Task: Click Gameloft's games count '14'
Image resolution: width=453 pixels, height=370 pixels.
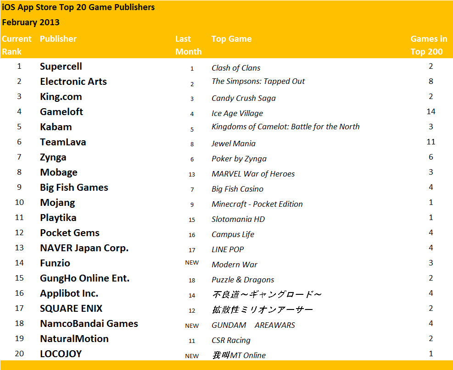Action: [x=431, y=112]
